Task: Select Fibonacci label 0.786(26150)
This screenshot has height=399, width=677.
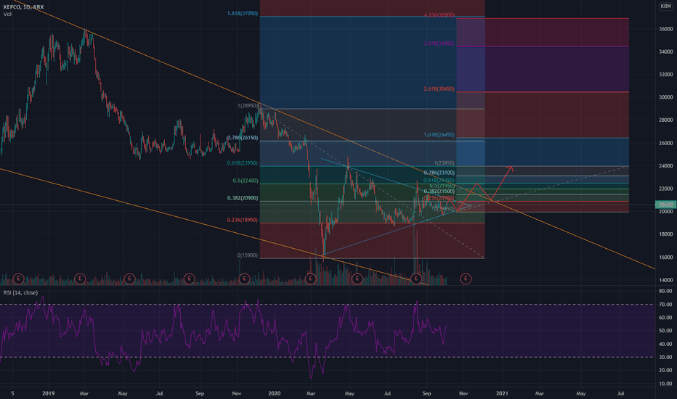Action: [242, 138]
